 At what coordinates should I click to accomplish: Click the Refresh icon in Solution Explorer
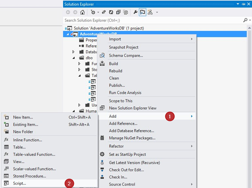[x=111, y=12]
